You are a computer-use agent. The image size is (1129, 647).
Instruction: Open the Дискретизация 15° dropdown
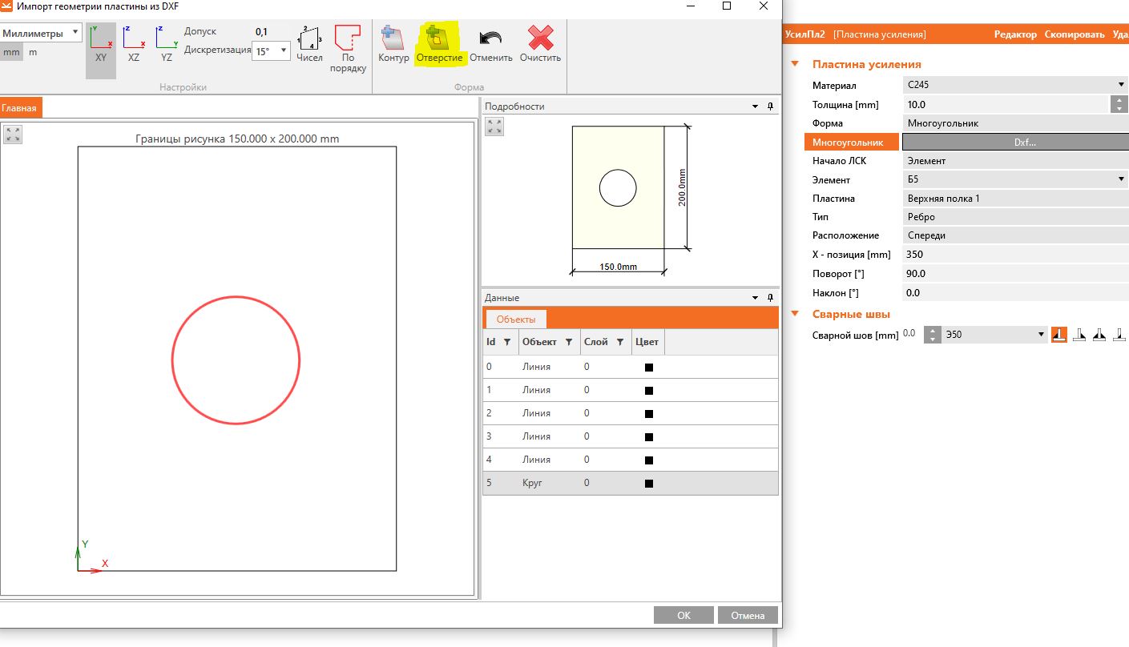coord(270,50)
